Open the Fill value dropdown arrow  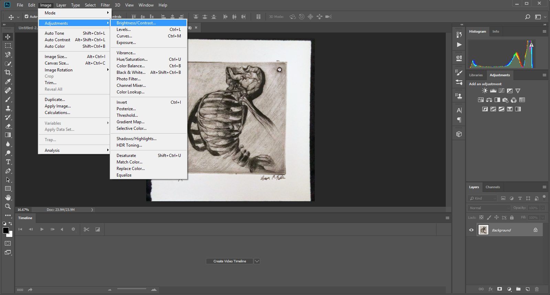pos(543,217)
